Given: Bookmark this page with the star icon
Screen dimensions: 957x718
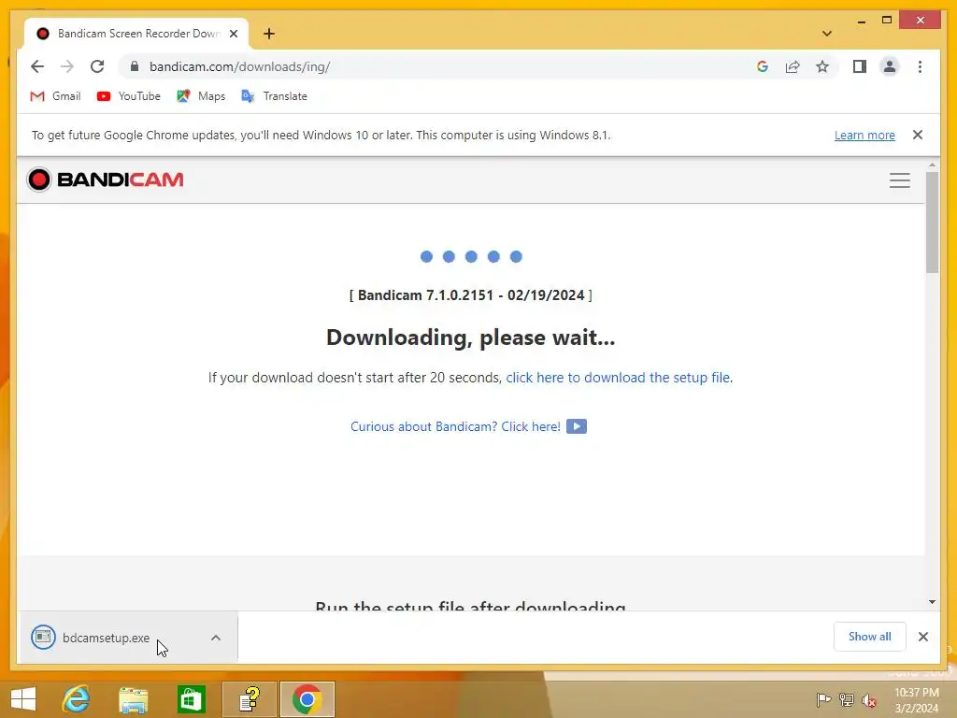Looking at the screenshot, I should point(822,66).
